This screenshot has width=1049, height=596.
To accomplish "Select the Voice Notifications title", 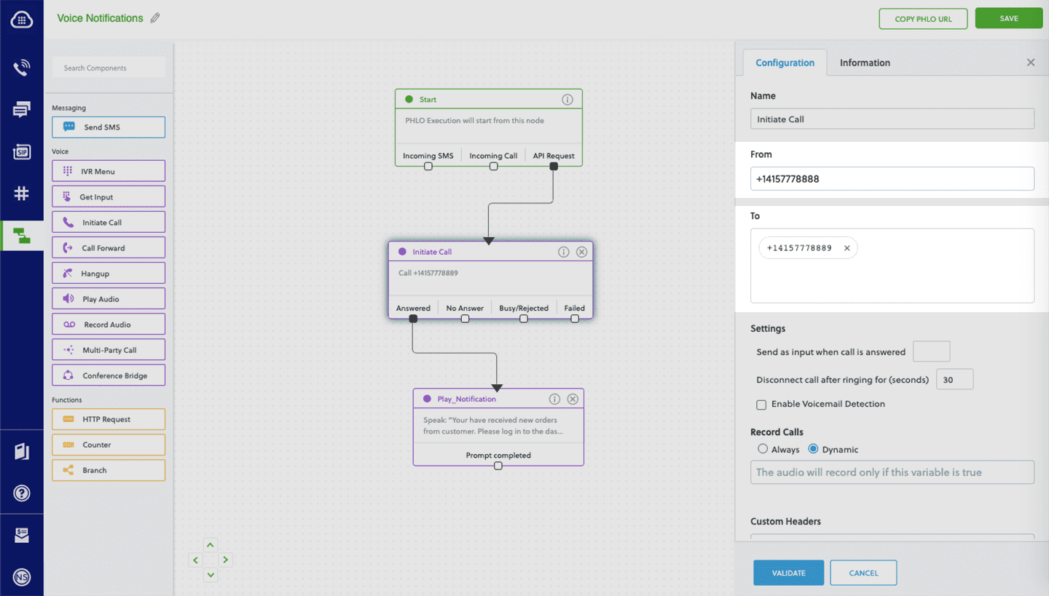I will click(101, 18).
